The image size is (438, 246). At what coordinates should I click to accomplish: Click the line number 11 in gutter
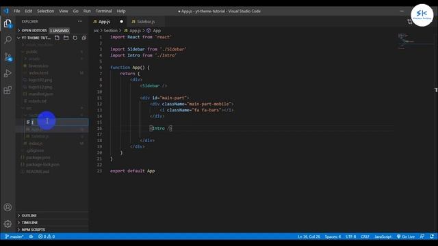point(100,98)
